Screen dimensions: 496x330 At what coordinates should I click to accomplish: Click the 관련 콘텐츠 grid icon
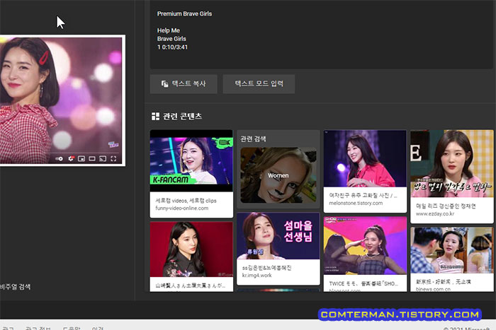[x=155, y=117]
